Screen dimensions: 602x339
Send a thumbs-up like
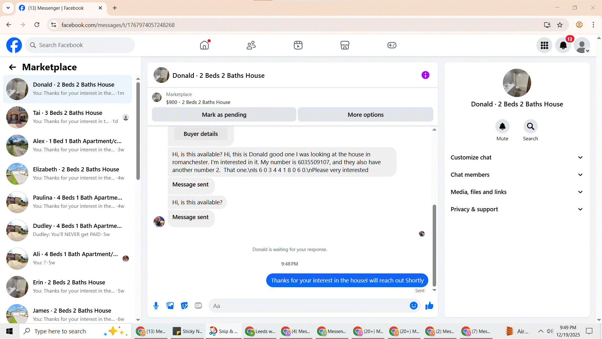tap(429, 306)
